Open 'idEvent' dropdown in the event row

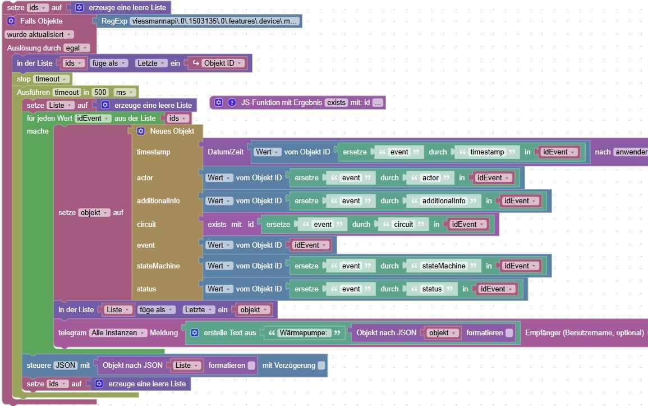click(310, 245)
